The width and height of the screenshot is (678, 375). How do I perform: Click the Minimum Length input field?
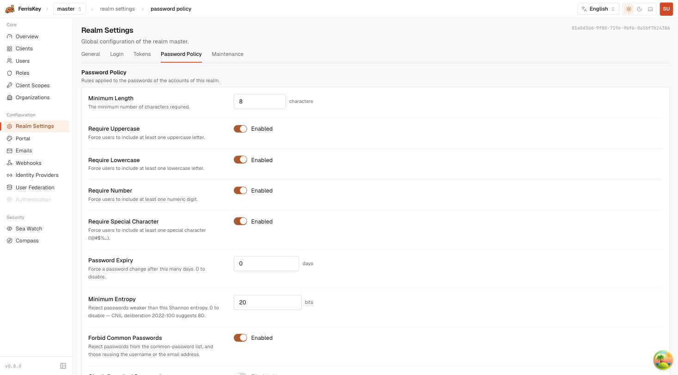pyautogui.click(x=260, y=102)
